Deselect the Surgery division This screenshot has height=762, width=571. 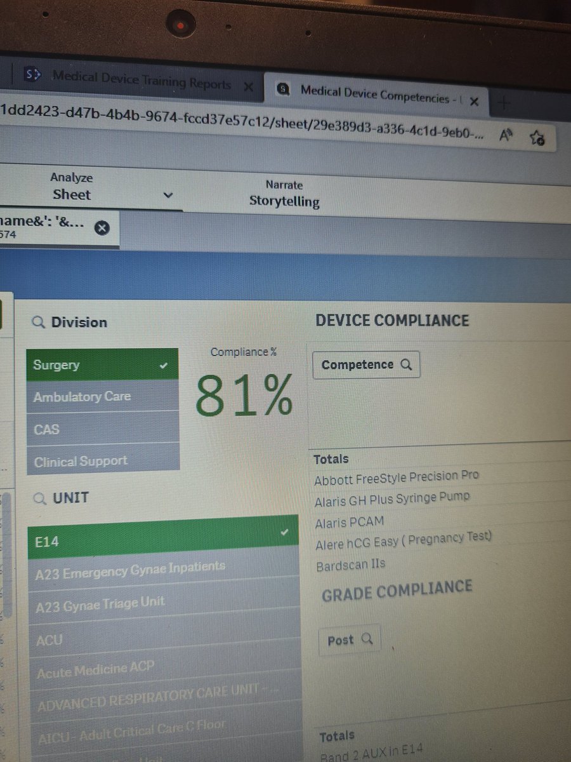click(102, 364)
